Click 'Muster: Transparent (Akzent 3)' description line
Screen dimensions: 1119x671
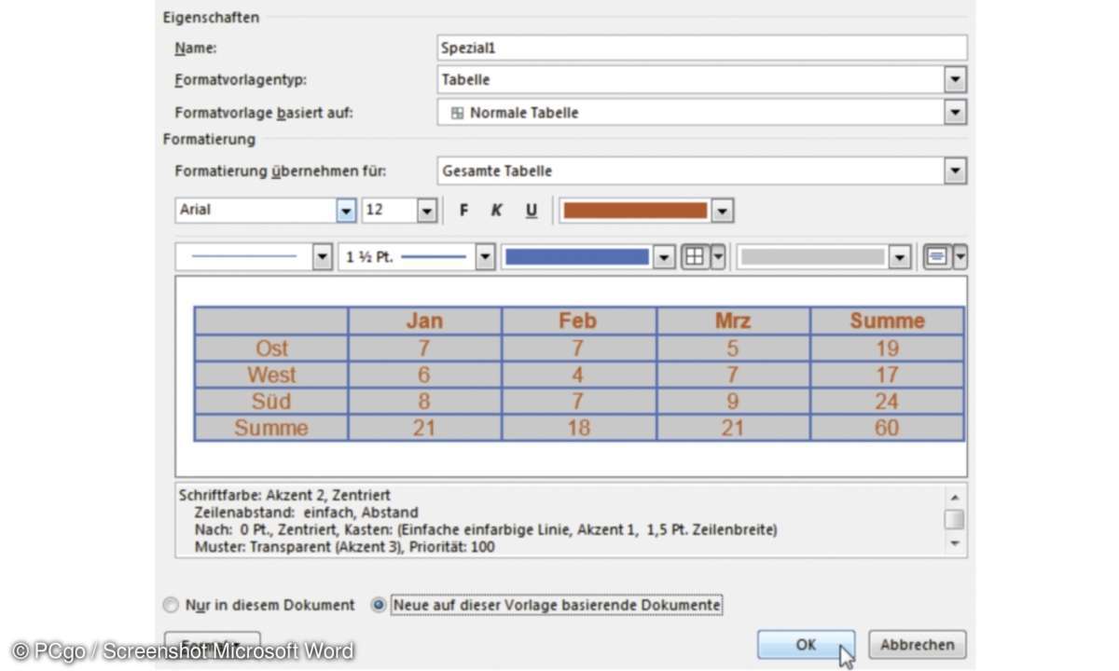click(x=345, y=547)
